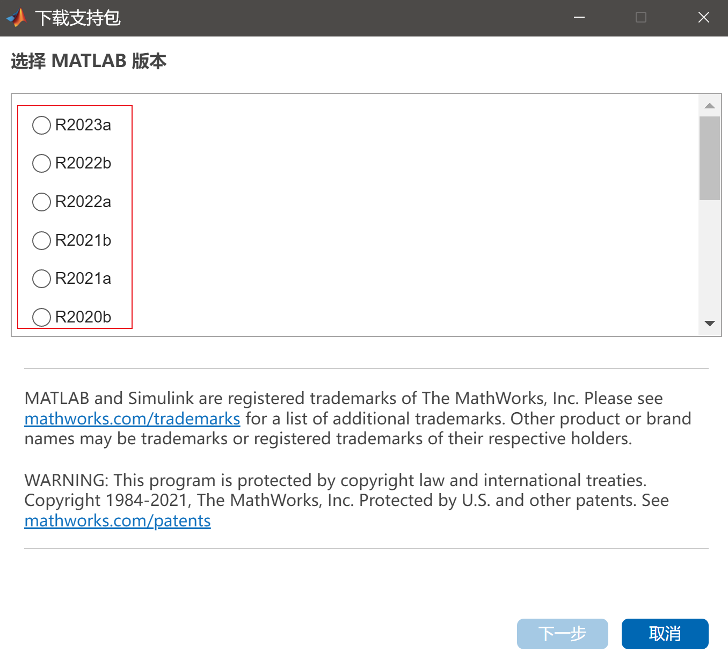
Task: Open the mathworks.com/patents link
Action: pyautogui.click(x=118, y=520)
